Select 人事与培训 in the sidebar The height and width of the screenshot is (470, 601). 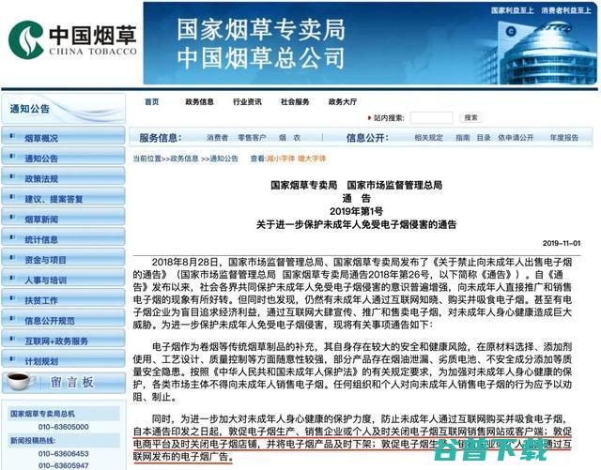tap(63, 280)
